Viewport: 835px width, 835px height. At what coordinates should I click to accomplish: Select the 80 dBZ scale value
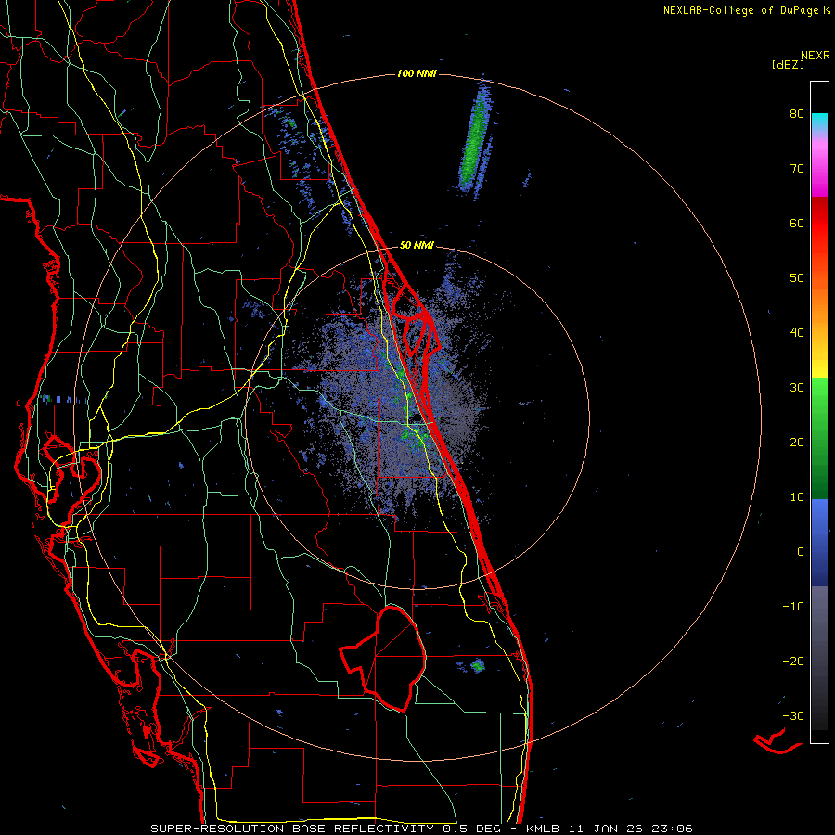coord(797,114)
